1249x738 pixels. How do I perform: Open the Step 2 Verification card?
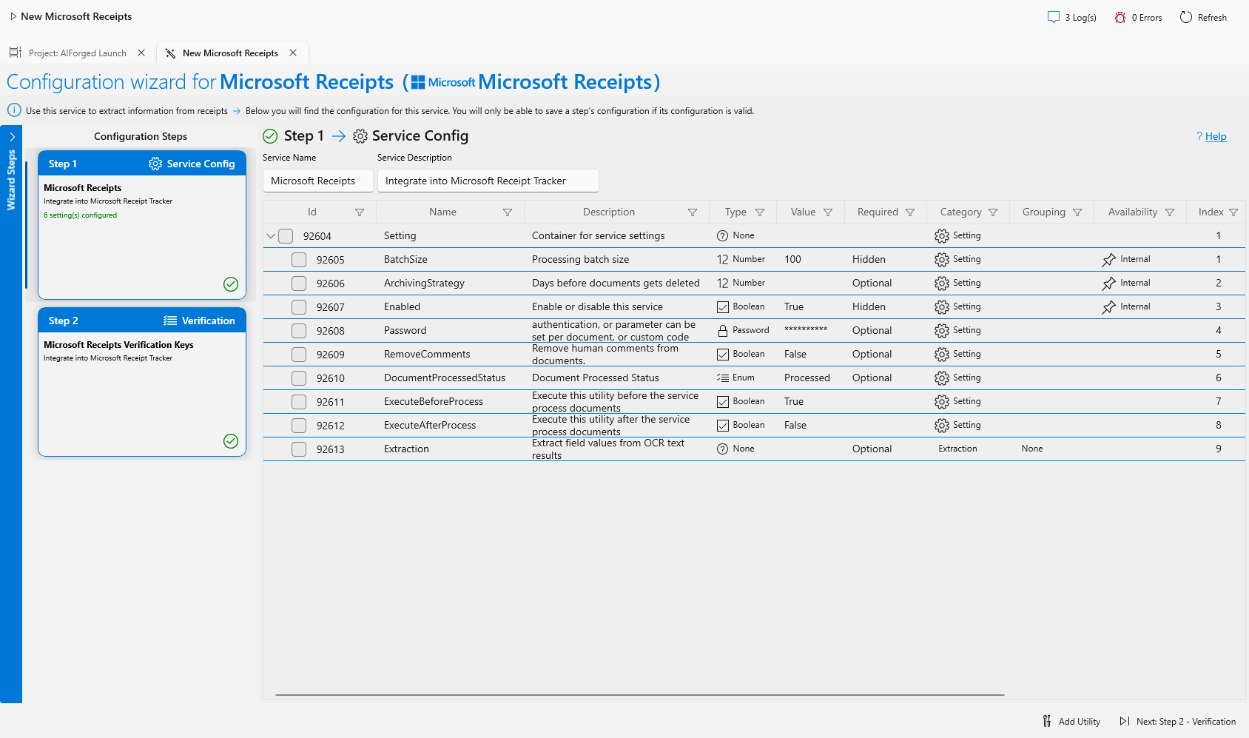coord(142,382)
